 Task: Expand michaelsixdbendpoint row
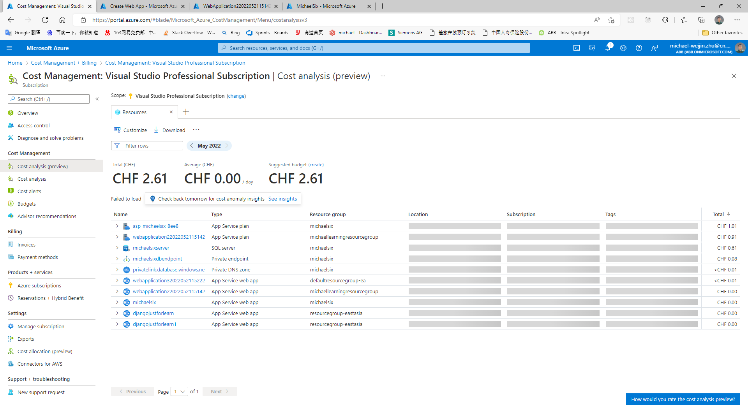(117, 259)
